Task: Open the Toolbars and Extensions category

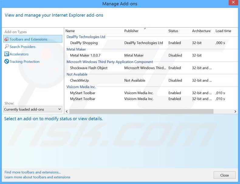Action: pyautogui.click(x=33, y=39)
